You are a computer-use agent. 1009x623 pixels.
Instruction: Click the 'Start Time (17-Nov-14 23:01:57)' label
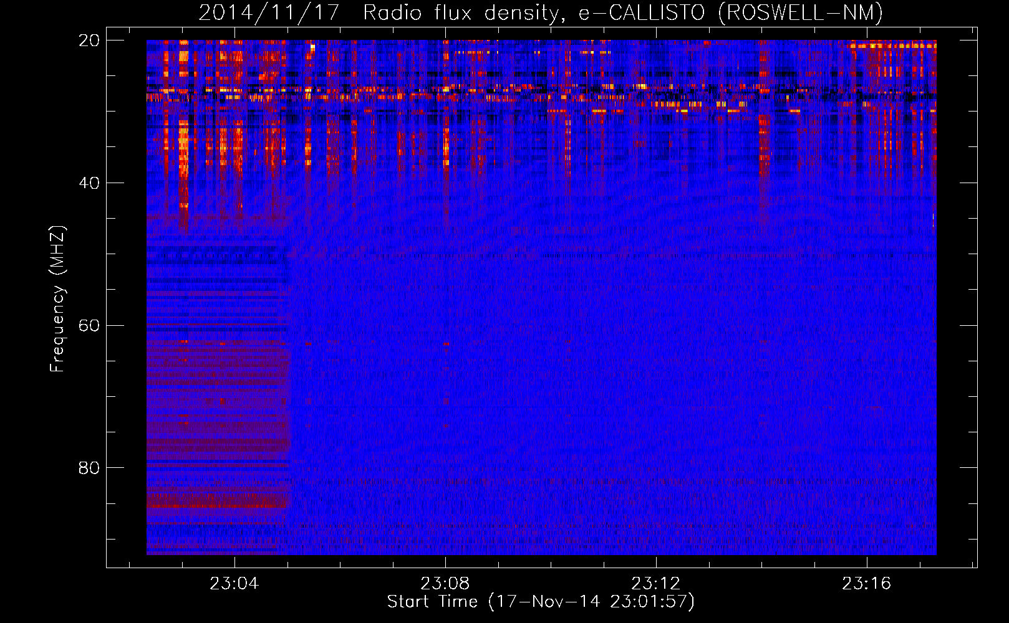541,602
